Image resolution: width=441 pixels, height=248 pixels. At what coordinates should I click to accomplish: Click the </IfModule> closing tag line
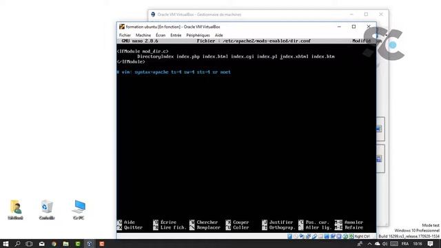click(x=131, y=61)
